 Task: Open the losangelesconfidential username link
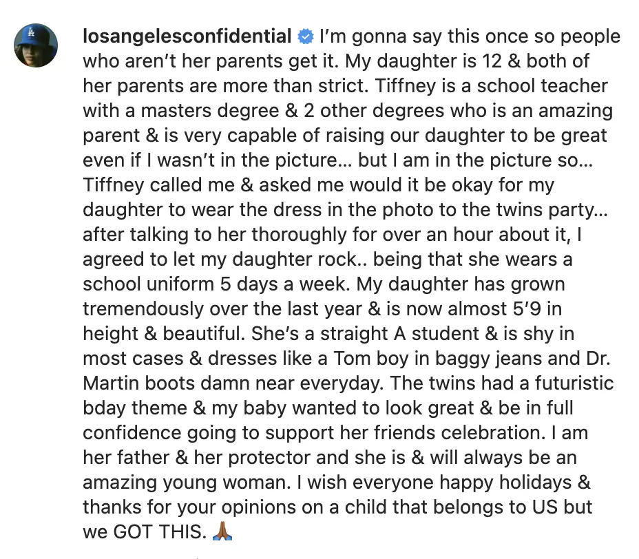[x=187, y=36]
